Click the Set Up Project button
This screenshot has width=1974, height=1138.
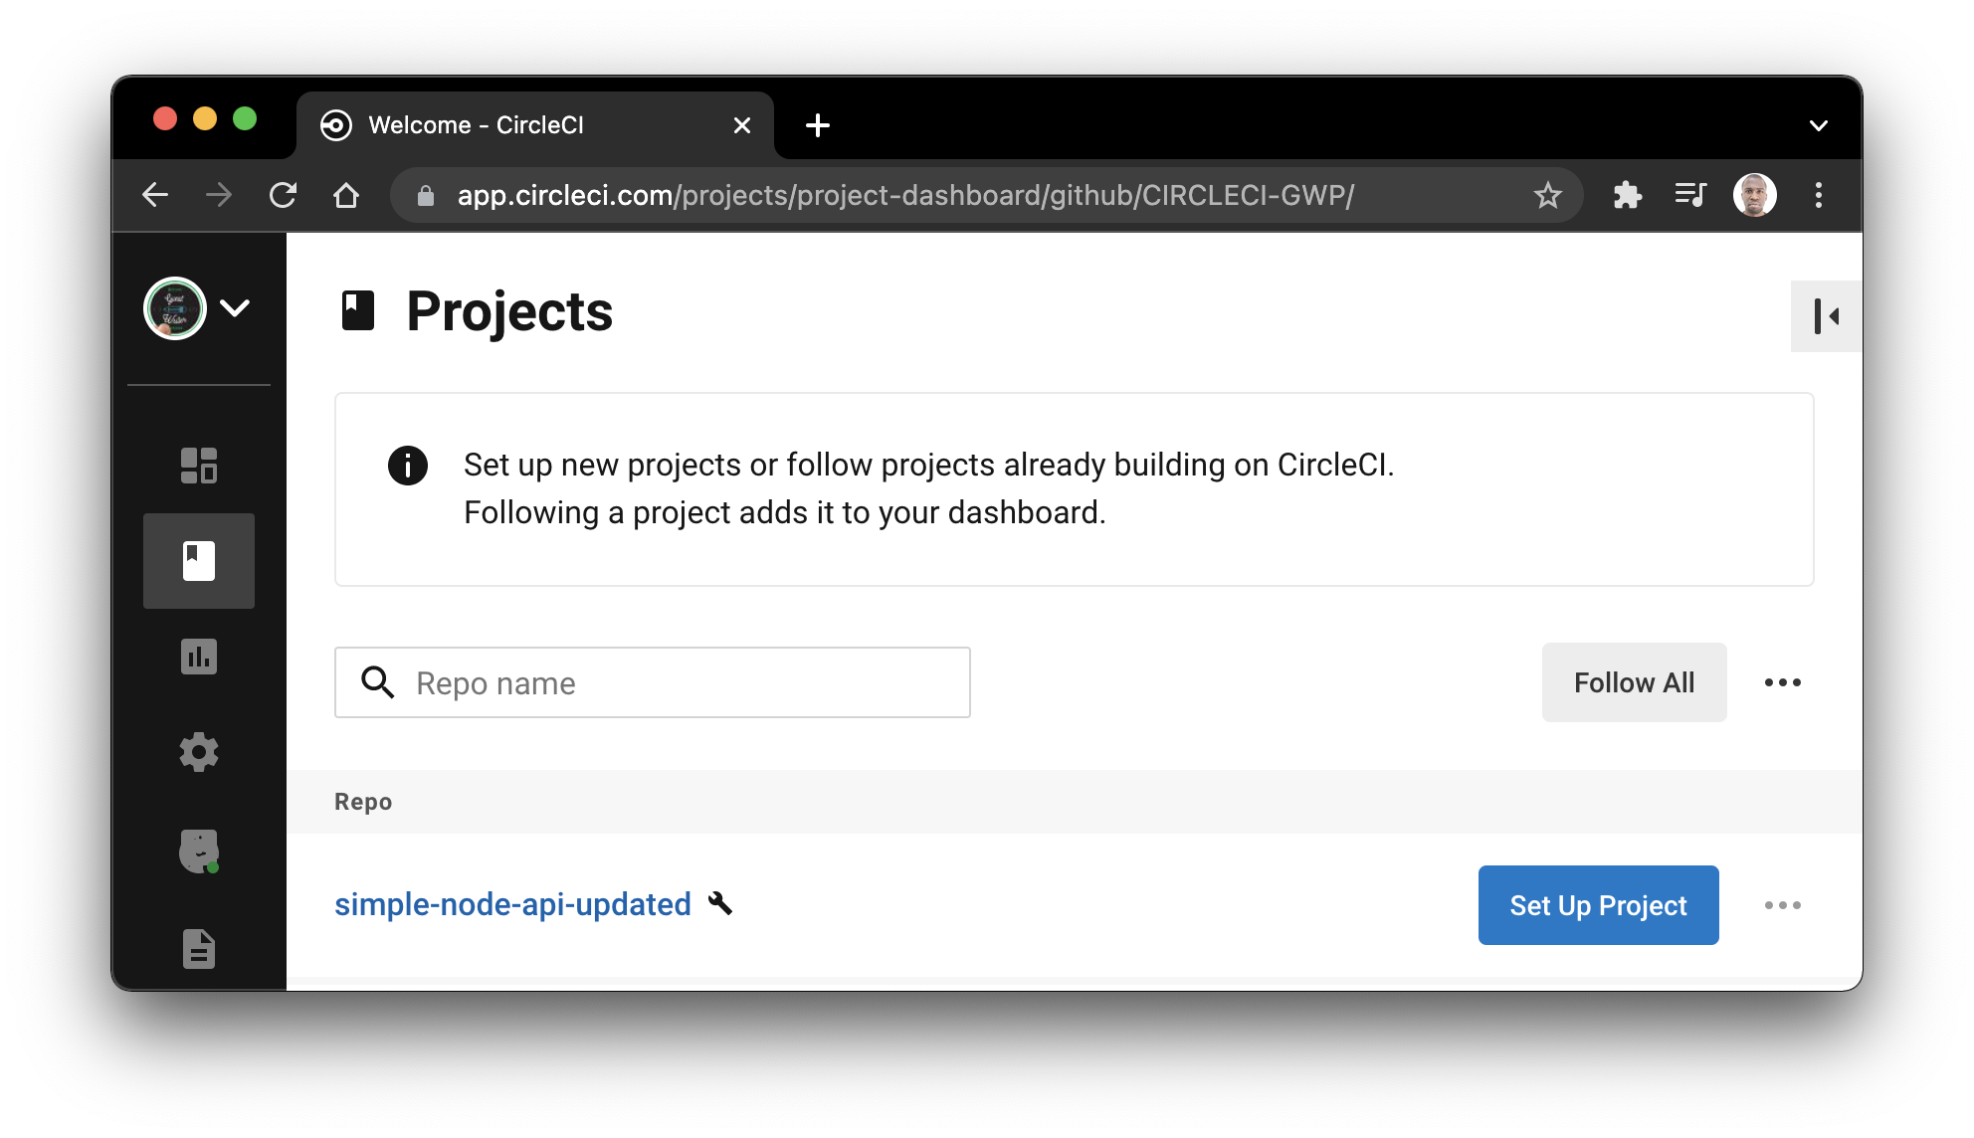pyautogui.click(x=1598, y=905)
